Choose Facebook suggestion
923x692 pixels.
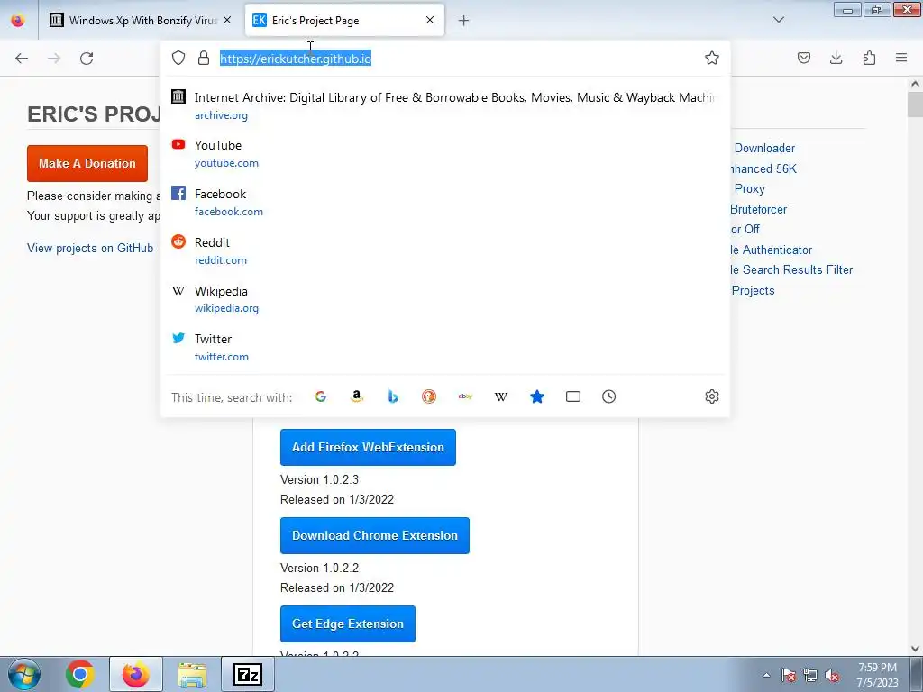[445, 202]
